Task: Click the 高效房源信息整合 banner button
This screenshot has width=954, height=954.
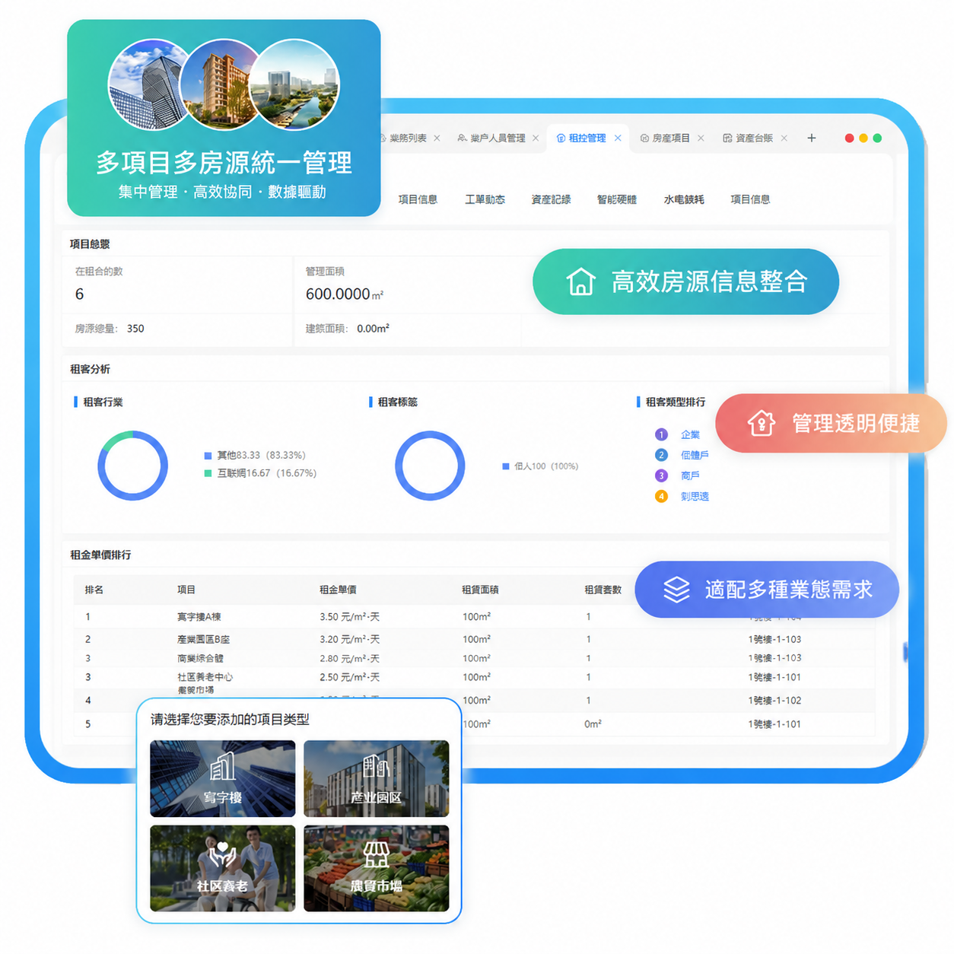Action: point(685,281)
